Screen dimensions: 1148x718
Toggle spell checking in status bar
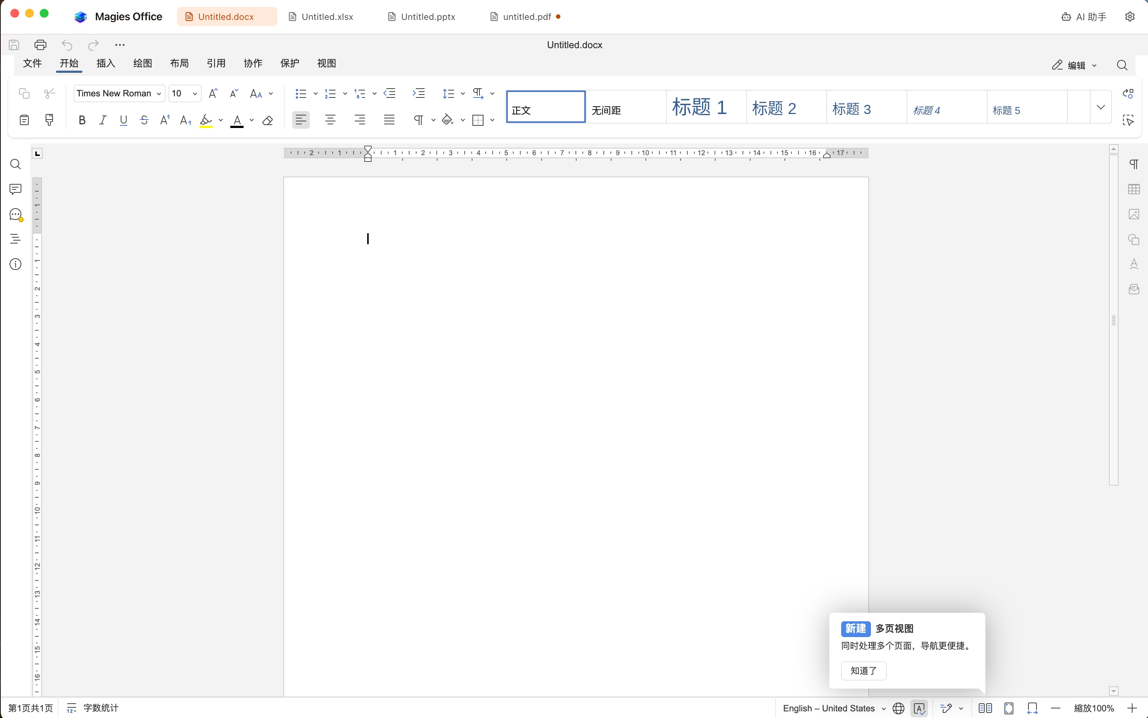coord(919,708)
